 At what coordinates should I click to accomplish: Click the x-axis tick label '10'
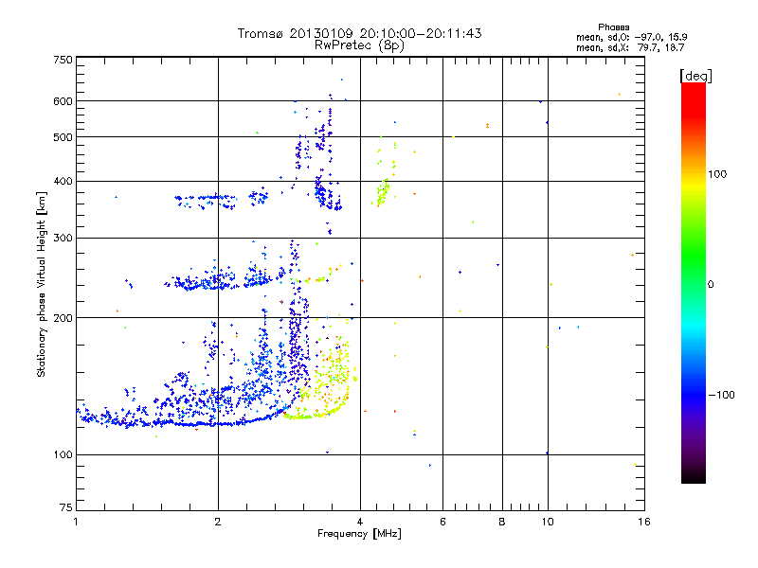click(548, 522)
